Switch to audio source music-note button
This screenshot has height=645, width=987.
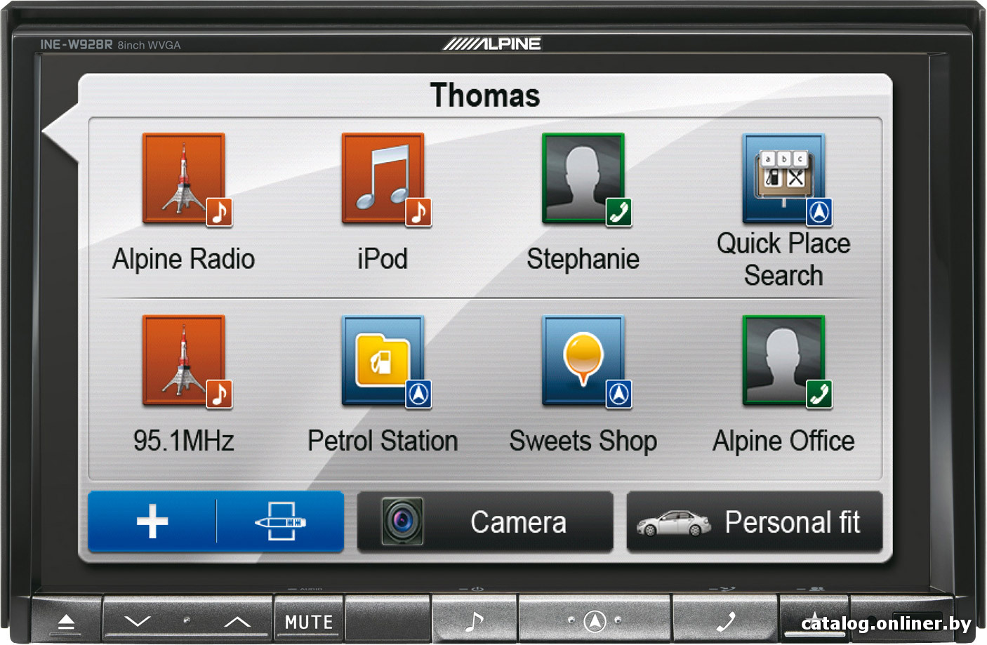pos(475,622)
